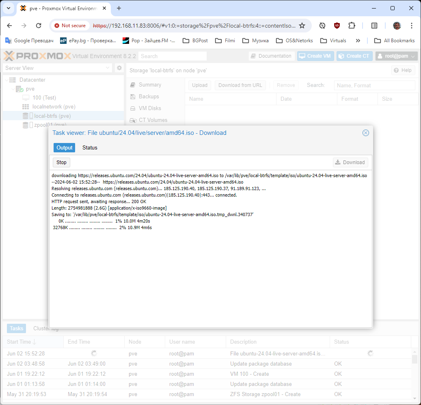Click the Not secure site indicator
The width and height of the screenshot is (421, 405).
[x=70, y=26]
